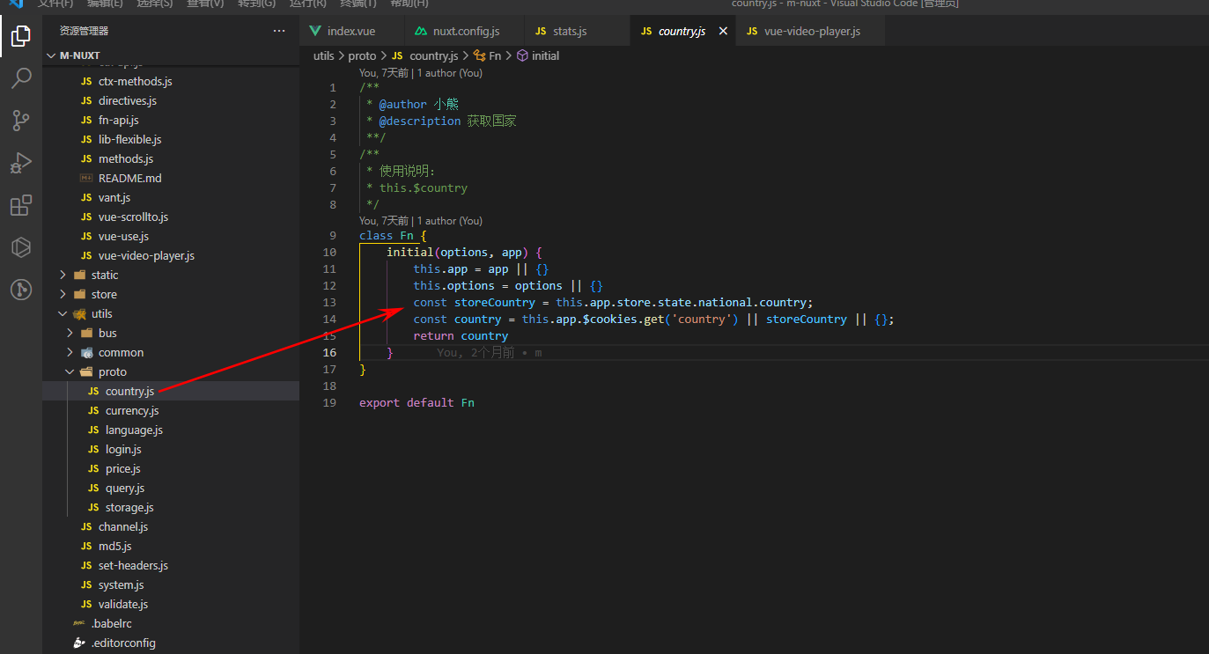Image resolution: width=1209 pixels, height=654 pixels.
Task: Expand the static folder chevron
Action: [63, 275]
